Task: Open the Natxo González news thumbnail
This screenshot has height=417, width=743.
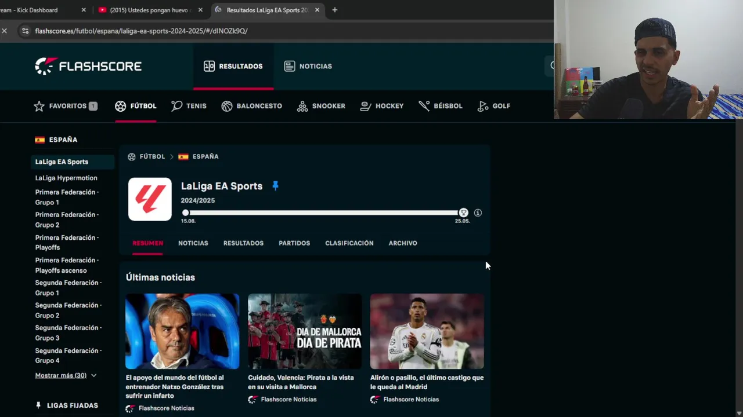Action: [182, 331]
